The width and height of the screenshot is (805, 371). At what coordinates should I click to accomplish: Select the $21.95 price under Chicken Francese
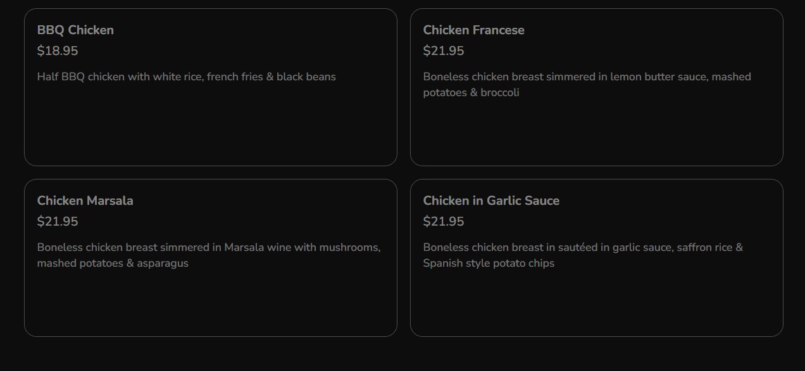(444, 51)
